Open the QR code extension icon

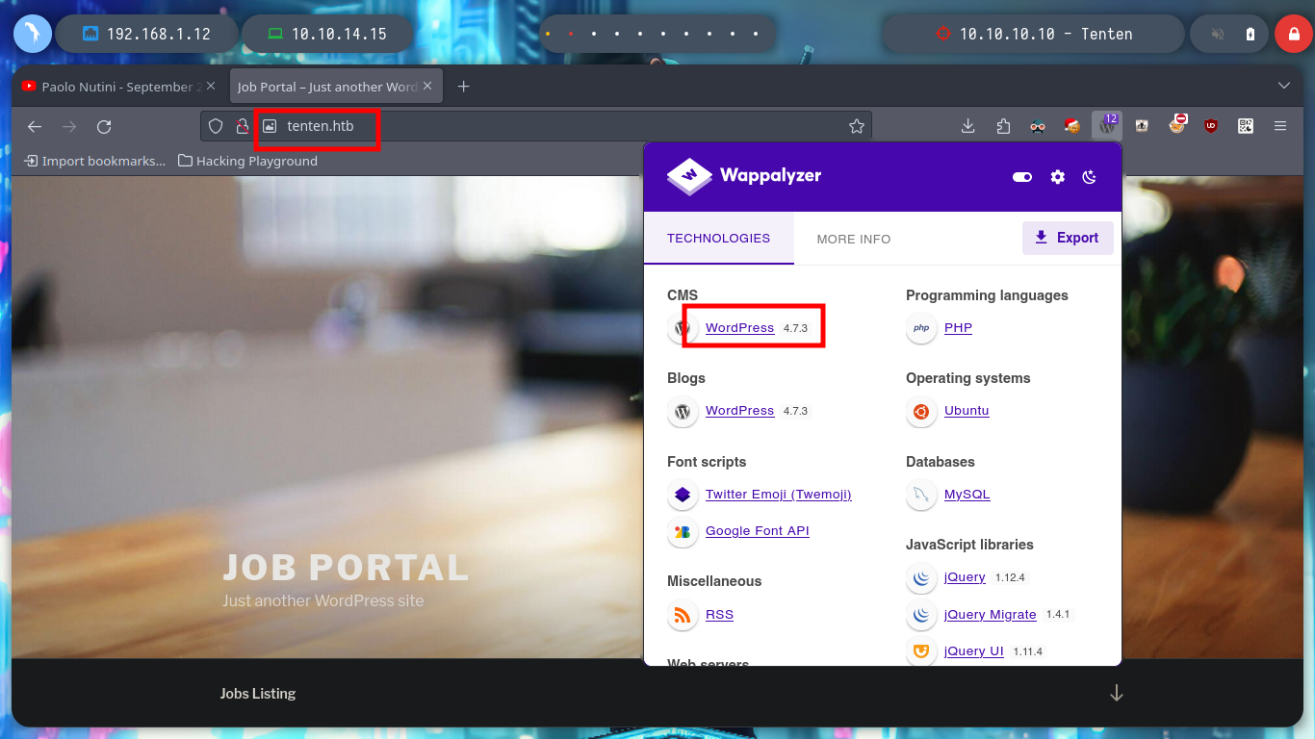(x=1246, y=126)
